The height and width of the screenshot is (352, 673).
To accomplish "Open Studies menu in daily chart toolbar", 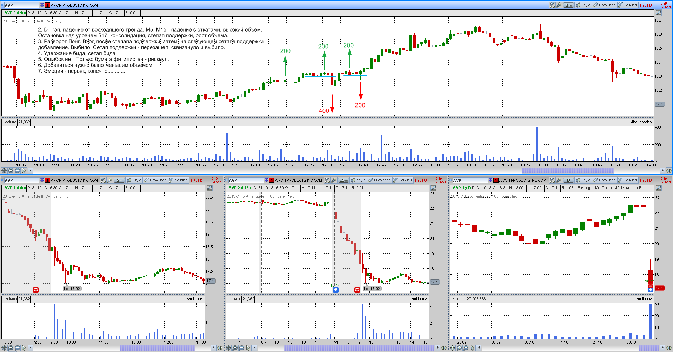I will coord(627,180).
